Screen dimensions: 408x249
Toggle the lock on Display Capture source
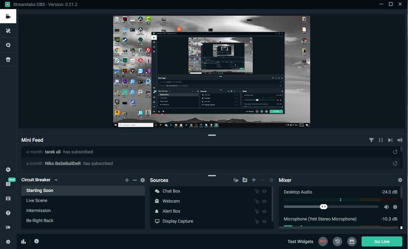tap(257, 221)
